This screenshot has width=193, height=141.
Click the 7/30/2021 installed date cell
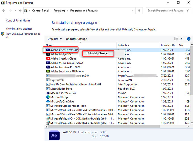167,80
